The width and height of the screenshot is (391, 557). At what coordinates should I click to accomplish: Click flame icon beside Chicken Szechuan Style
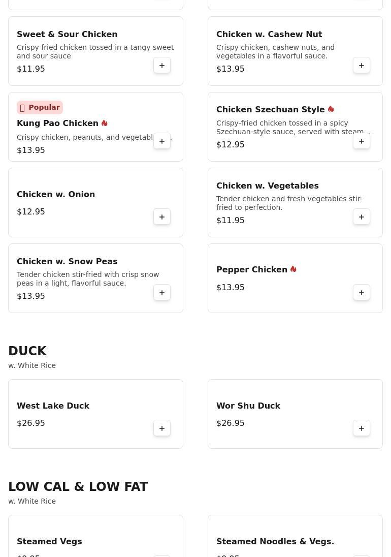(x=331, y=109)
